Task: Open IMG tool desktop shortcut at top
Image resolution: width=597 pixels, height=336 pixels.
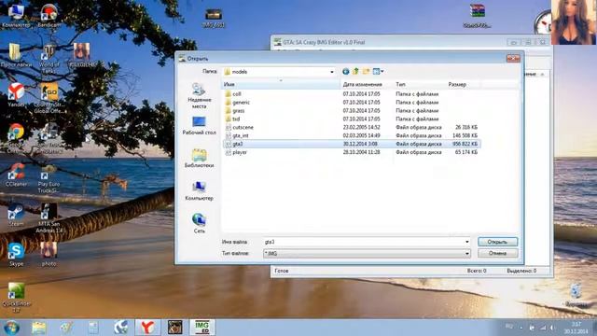Action: point(214,19)
